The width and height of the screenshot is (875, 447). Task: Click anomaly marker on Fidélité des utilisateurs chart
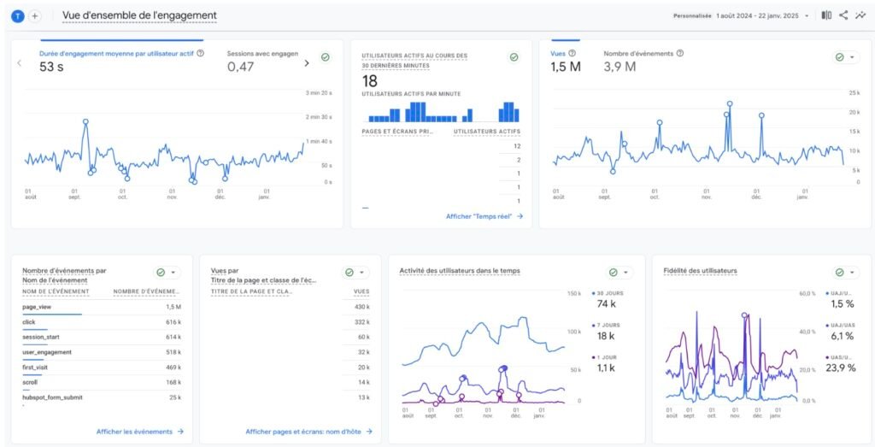click(x=744, y=315)
